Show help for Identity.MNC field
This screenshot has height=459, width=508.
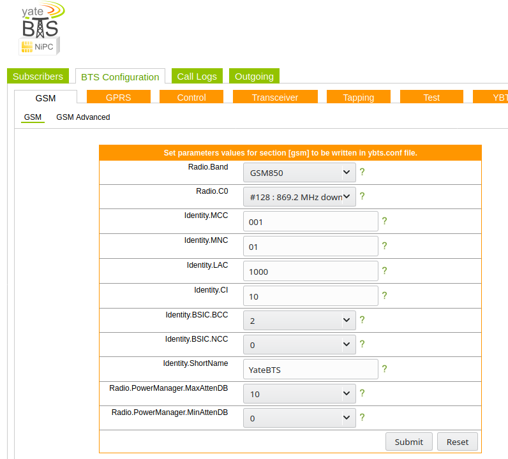[x=384, y=246]
